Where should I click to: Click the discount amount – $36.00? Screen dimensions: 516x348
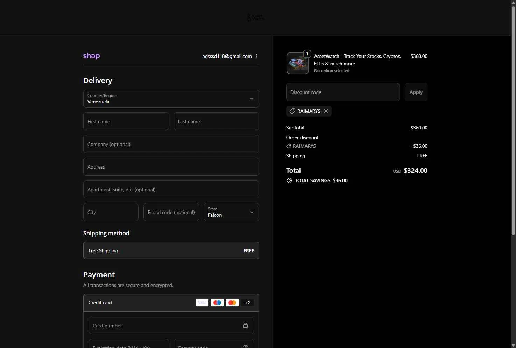click(x=418, y=146)
